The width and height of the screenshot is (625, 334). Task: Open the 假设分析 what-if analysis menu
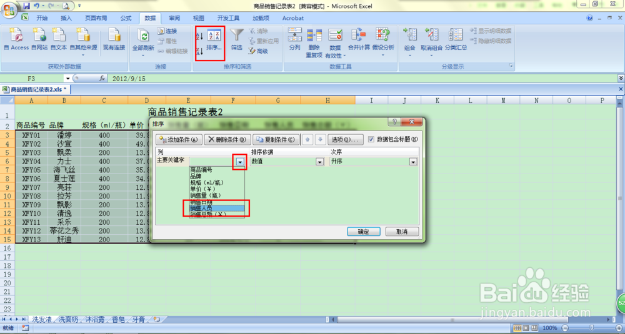(383, 42)
